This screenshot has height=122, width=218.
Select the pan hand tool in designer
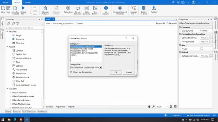[x=149, y=106]
